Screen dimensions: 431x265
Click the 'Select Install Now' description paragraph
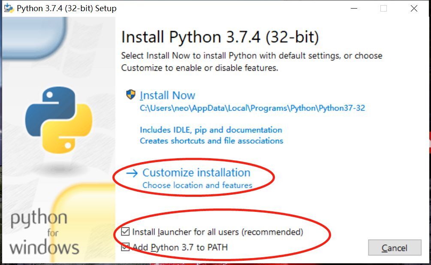point(251,61)
